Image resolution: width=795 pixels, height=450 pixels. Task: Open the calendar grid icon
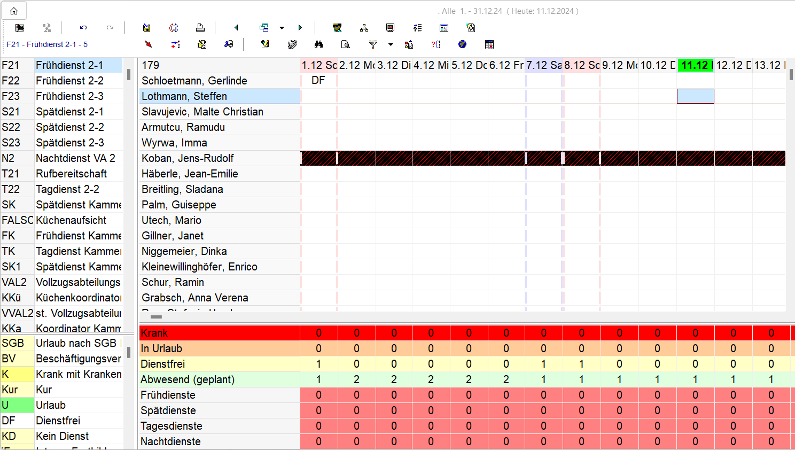tap(489, 44)
